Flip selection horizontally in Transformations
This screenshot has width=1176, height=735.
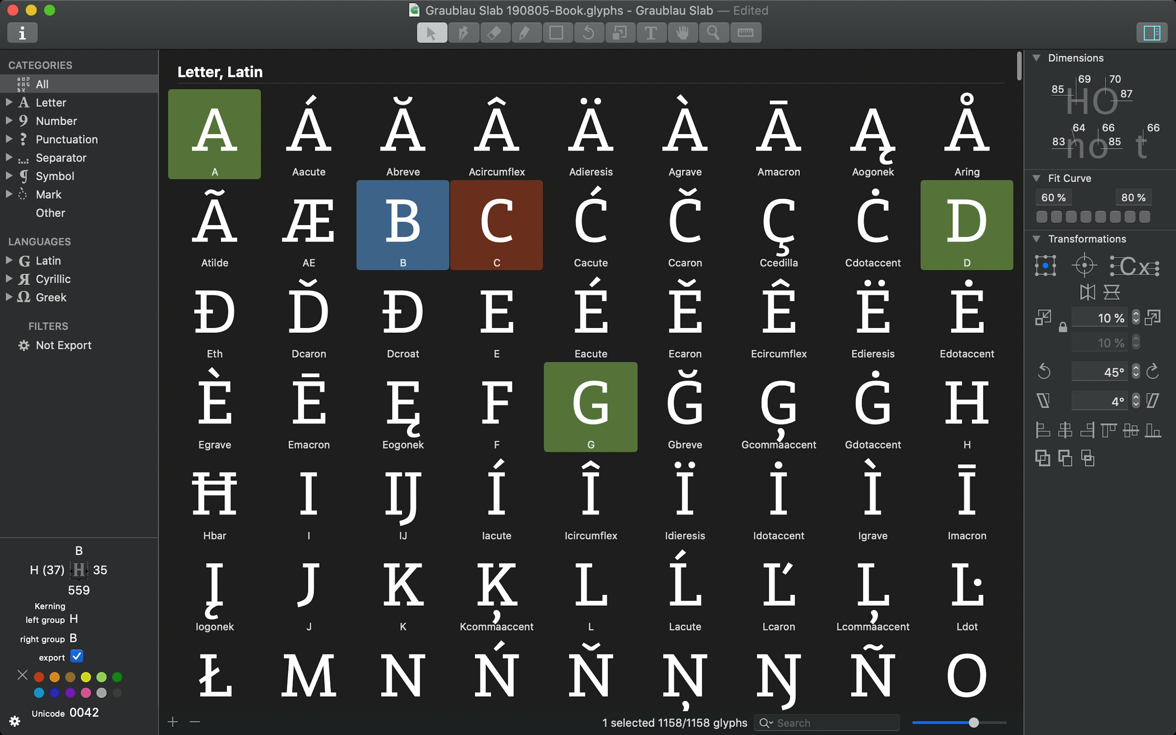(x=1087, y=292)
